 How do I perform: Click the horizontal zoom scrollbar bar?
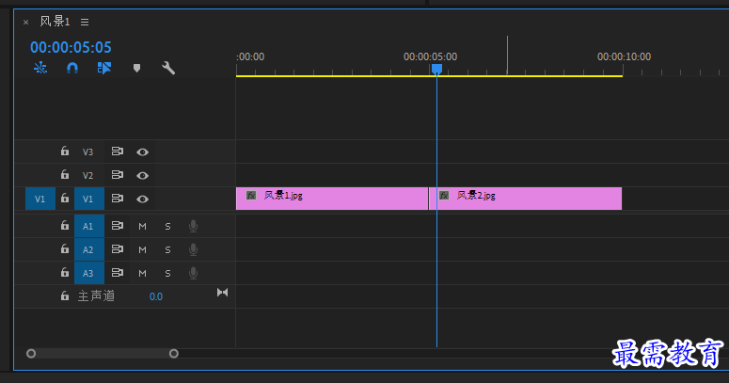[103, 354]
